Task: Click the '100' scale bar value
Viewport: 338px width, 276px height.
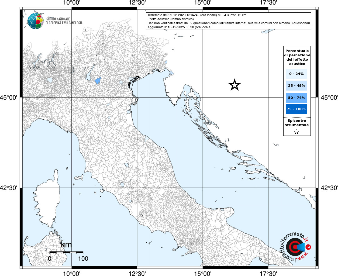Action: [x=83, y=258]
